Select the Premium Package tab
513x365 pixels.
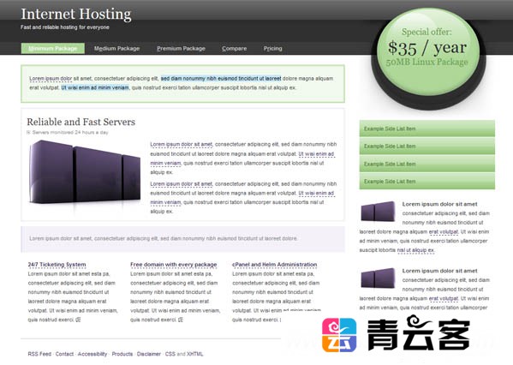tap(181, 49)
